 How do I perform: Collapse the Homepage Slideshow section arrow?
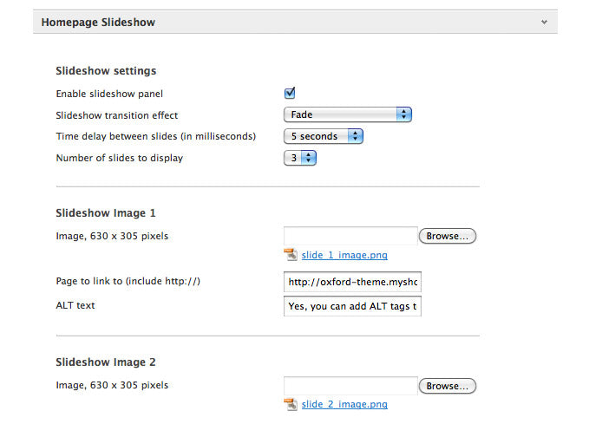click(x=544, y=23)
